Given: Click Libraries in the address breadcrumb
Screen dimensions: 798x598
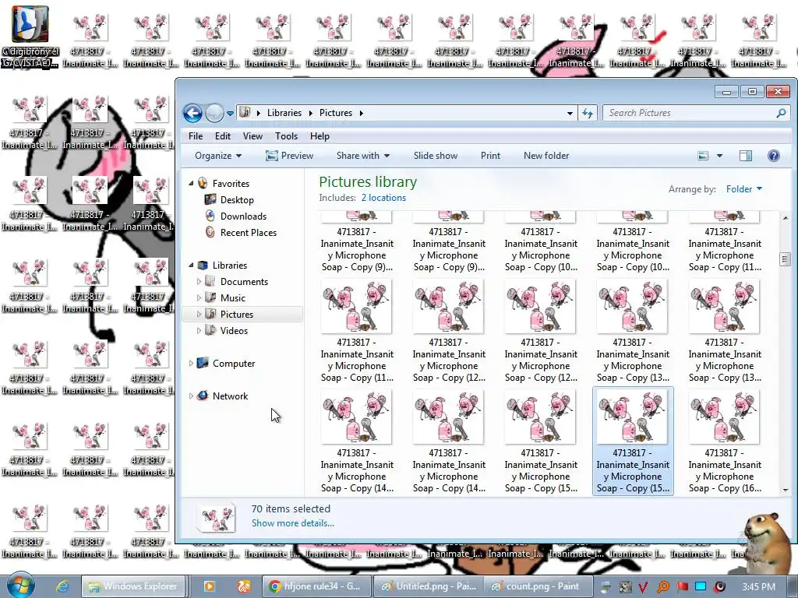Looking at the screenshot, I should (x=284, y=113).
